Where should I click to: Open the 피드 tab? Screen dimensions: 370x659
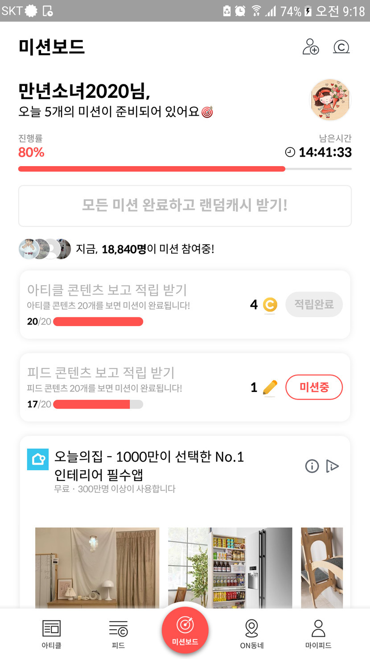118,633
